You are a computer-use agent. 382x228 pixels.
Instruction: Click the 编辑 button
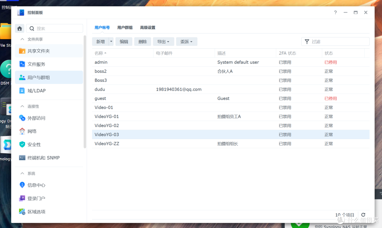coord(124,42)
